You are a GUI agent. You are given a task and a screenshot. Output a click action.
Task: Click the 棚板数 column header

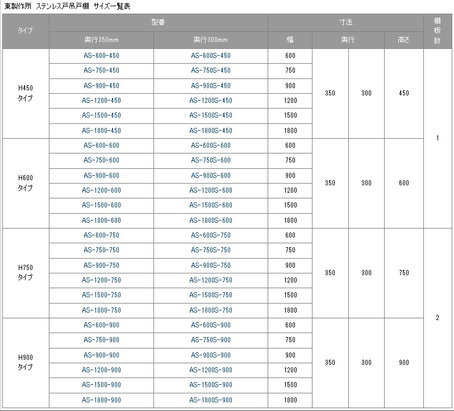tap(438, 31)
